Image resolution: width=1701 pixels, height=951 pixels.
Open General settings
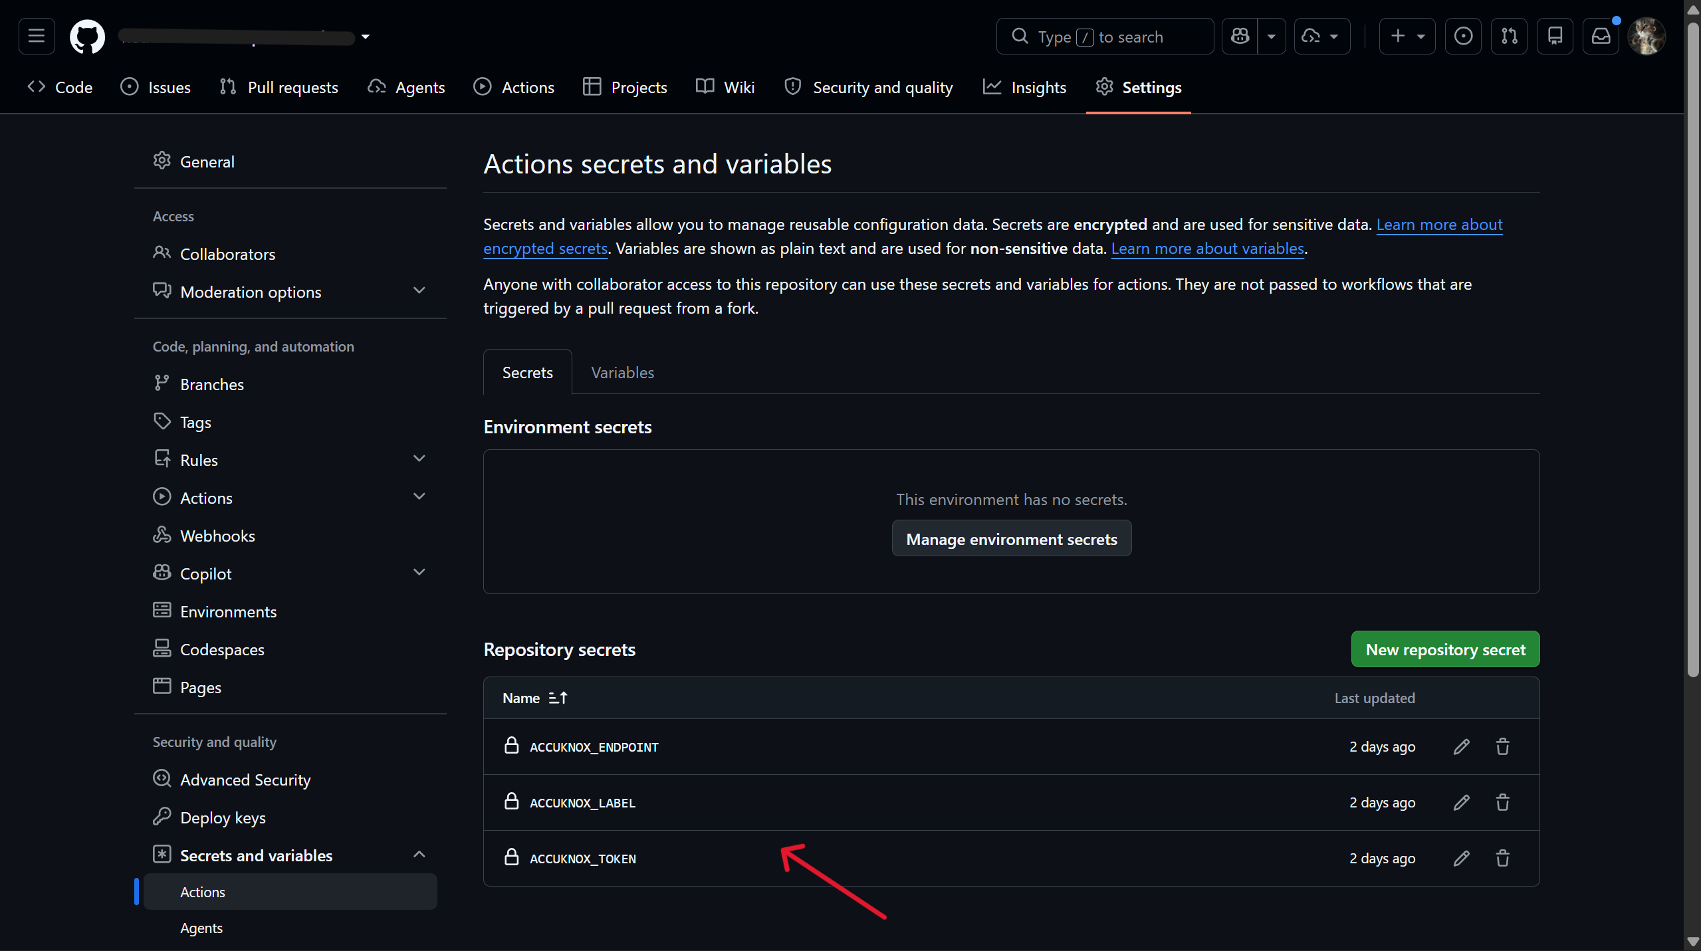[x=290, y=161]
